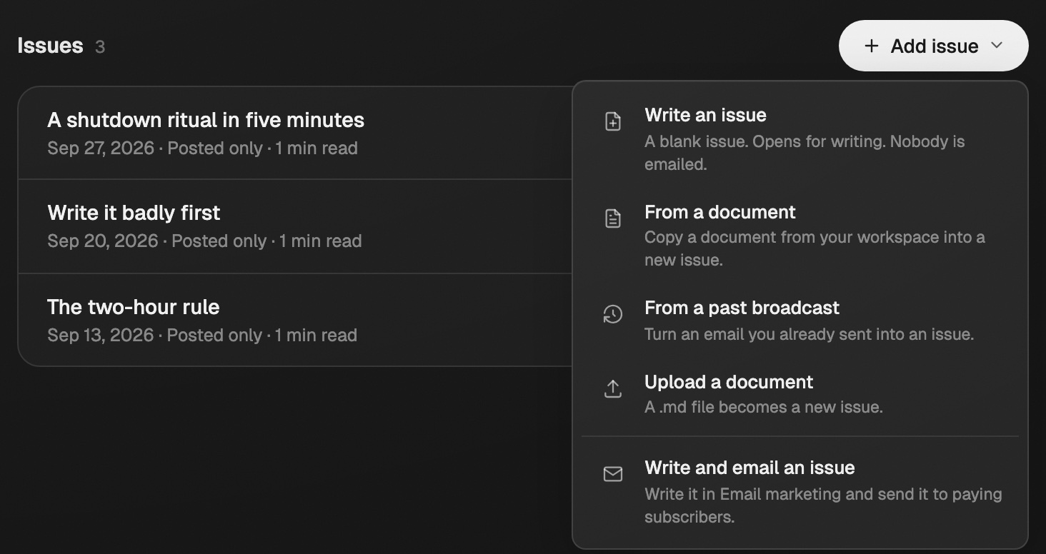1046x554 pixels.
Task: Click the plus icon in Add issue
Action: (x=871, y=46)
